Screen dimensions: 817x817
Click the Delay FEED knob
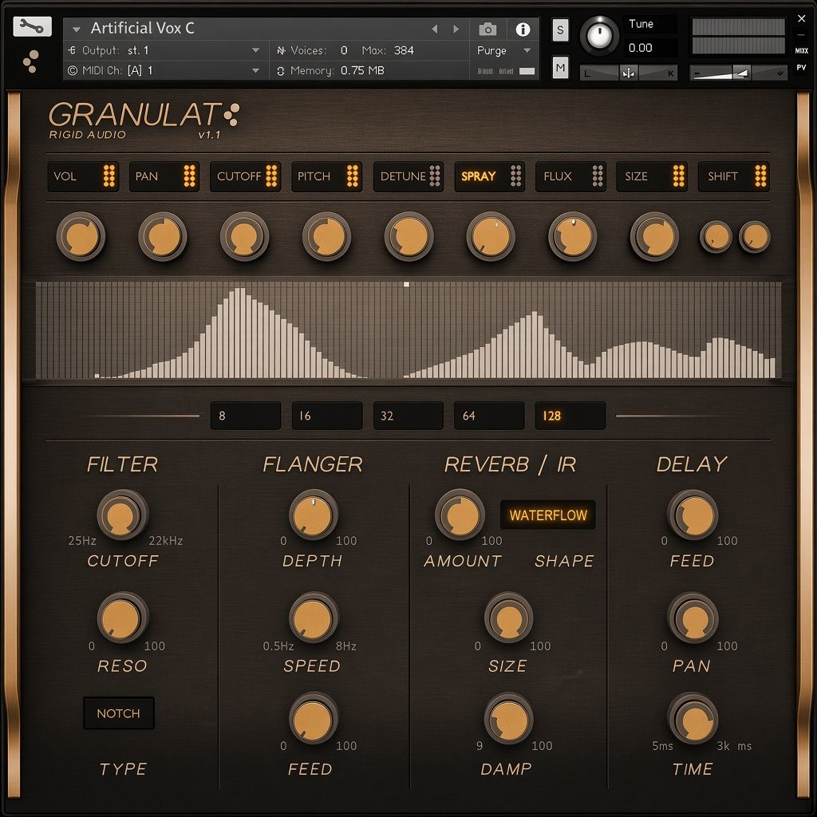click(693, 515)
